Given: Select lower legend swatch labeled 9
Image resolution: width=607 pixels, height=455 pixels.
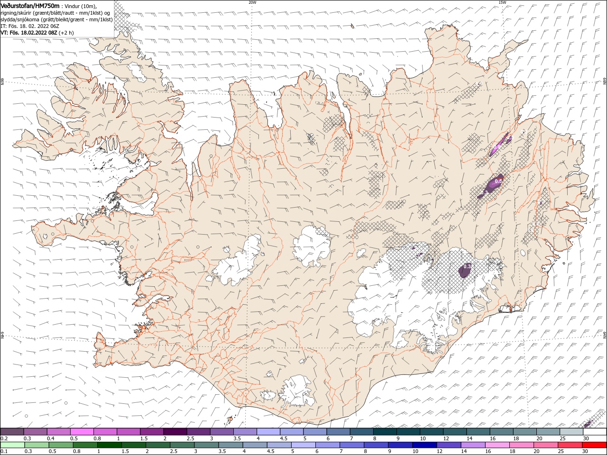Looking at the screenshot, I should [400, 445].
